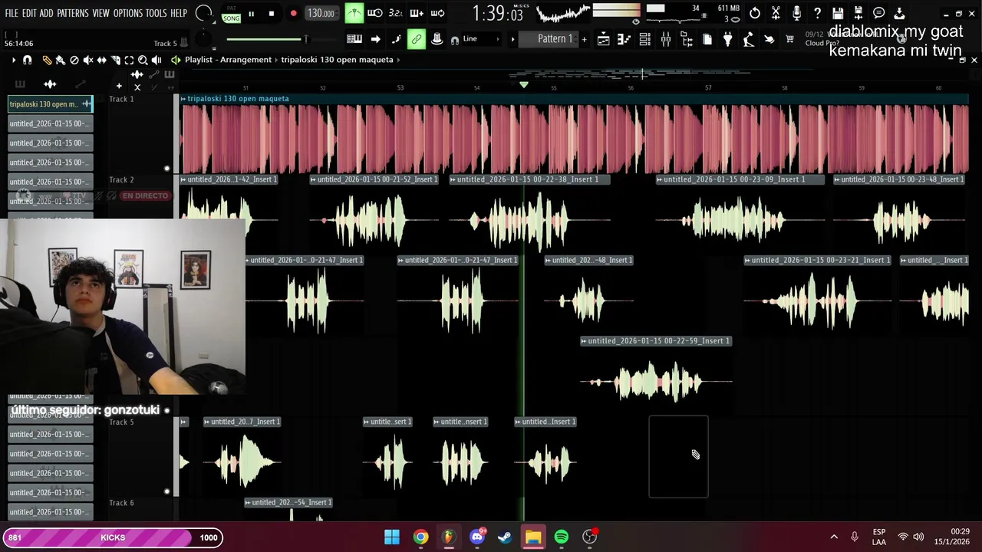Open Discord from the taskbar

(x=476, y=537)
